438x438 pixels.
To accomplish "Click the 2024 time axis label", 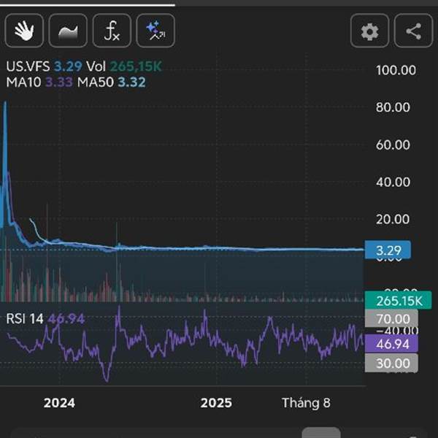I will point(59,403).
